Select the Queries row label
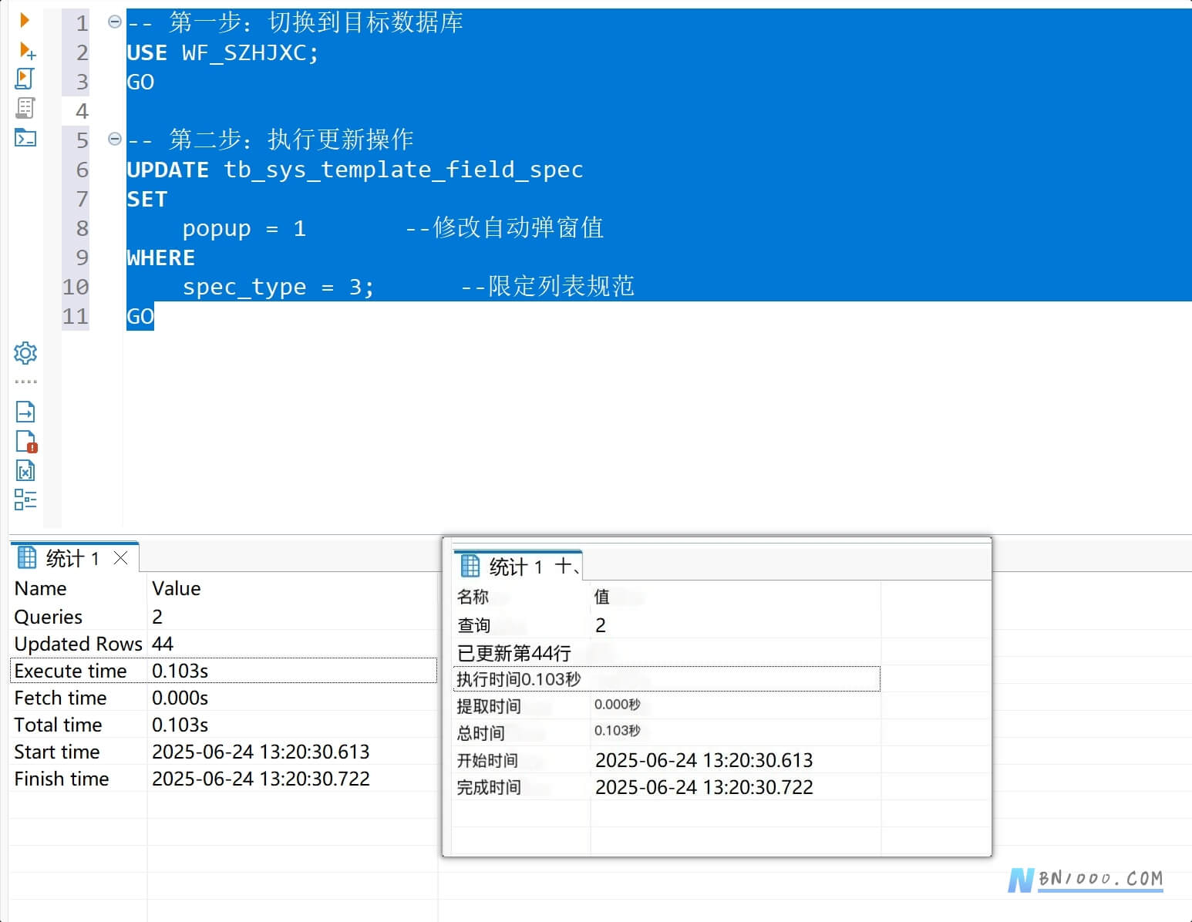Screen dimensions: 1192x922 48,617
